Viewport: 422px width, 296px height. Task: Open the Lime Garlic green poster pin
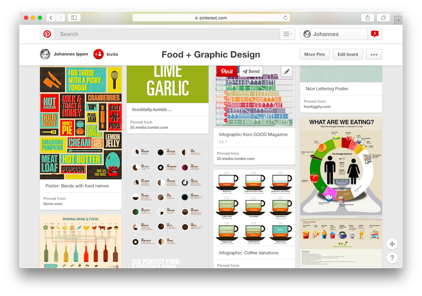[x=168, y=84]
